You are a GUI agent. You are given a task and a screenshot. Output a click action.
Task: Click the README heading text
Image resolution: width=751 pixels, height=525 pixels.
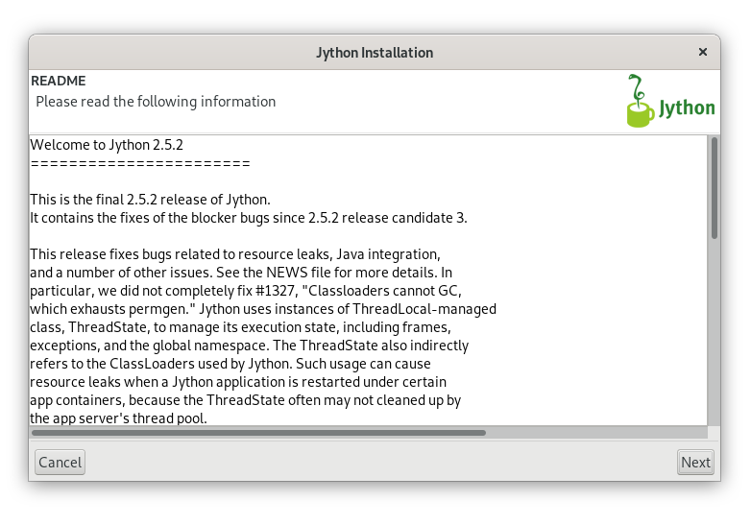tap(59, 81)
